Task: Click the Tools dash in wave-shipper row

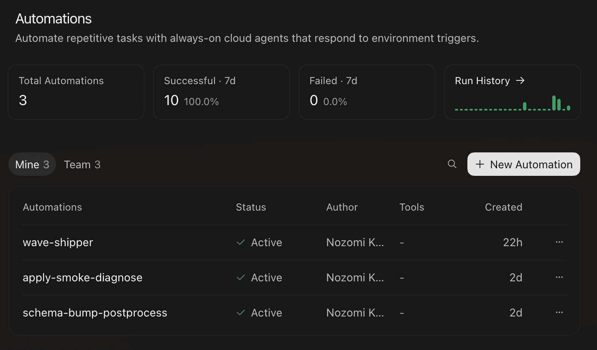Action: pos(402,242)
